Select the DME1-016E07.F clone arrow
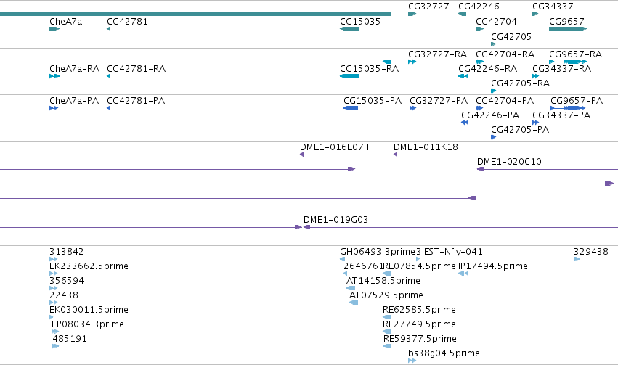The image size is (618, 365). tap(302, 155)
